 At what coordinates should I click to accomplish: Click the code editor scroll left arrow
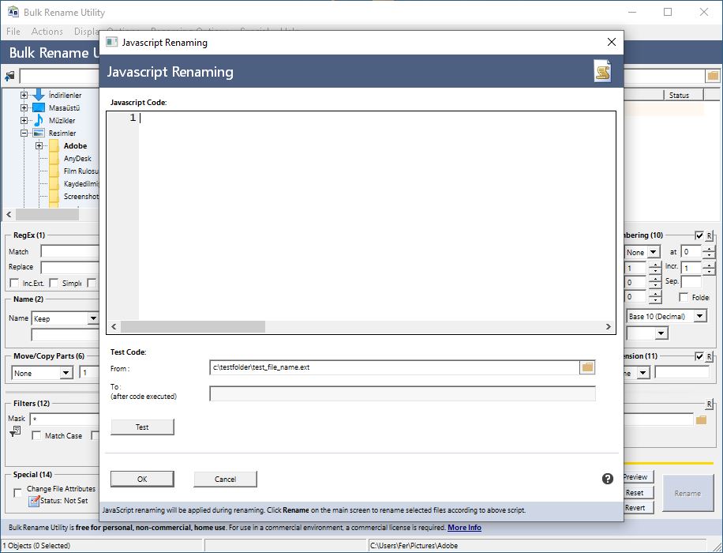(114, 327)
